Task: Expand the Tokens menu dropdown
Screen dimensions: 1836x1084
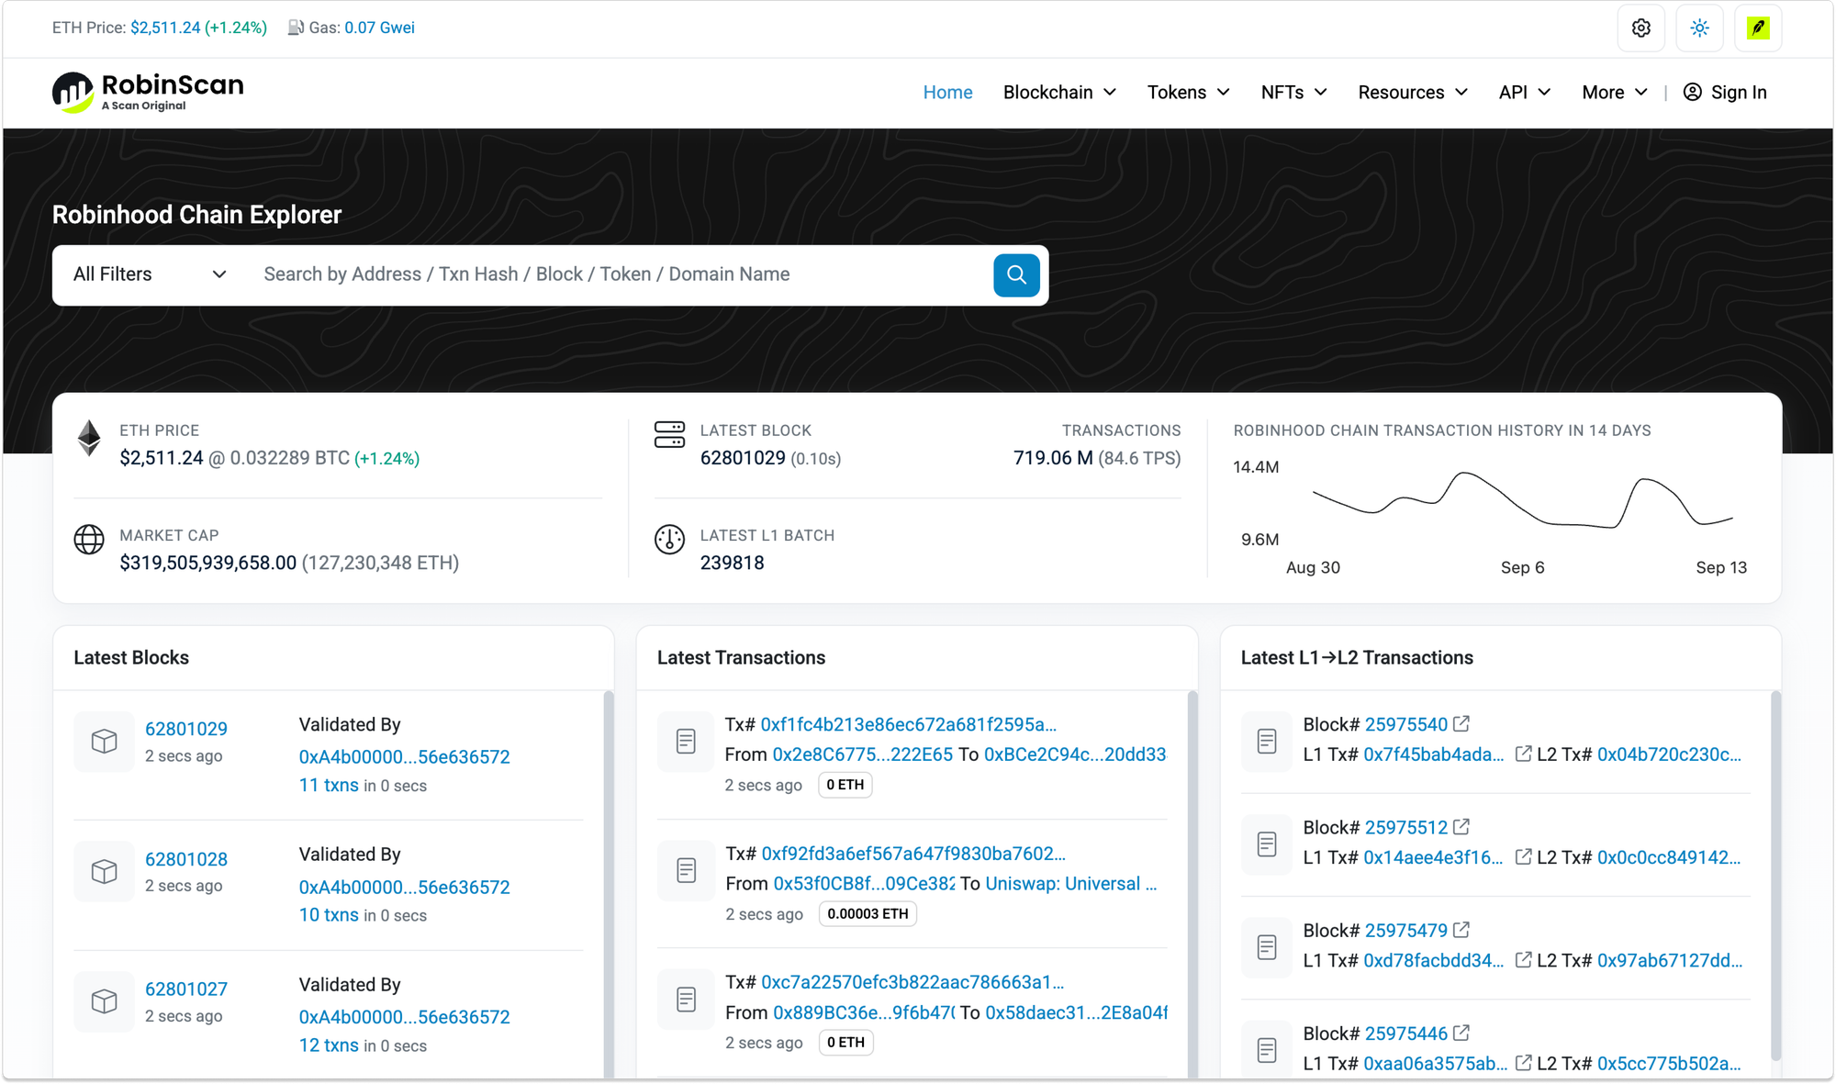Action: [1188, 92]
